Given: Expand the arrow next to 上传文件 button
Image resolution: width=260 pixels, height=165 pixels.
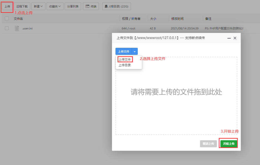Looking at the screenshot, I should pos(135,51).
